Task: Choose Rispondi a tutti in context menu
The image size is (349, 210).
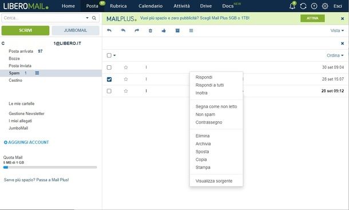Action: (x=209, y=85)
